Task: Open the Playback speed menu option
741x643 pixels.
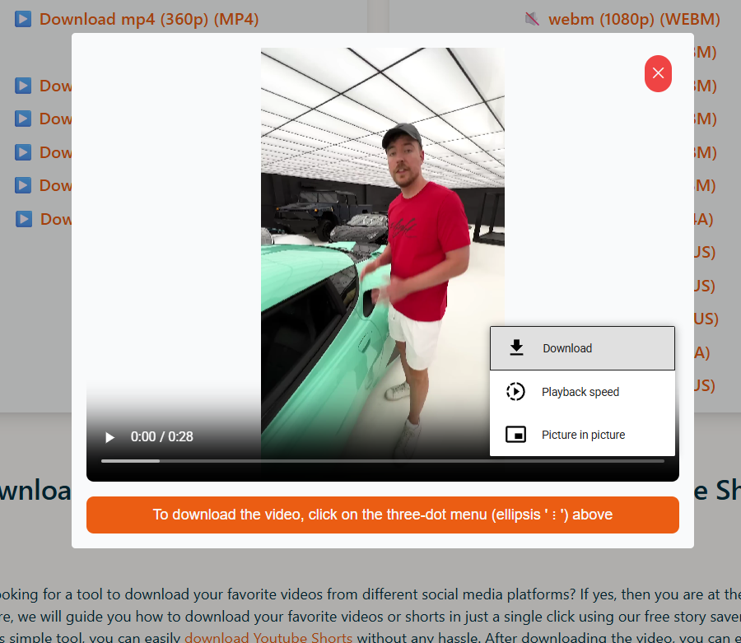Action: tap(582, 392)
